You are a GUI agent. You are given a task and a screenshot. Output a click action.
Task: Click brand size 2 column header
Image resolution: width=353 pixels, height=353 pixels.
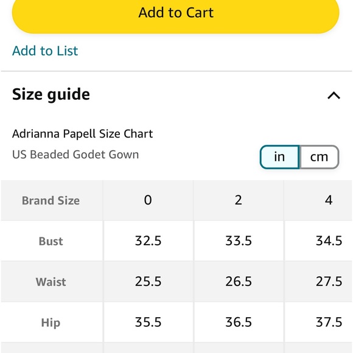coord(239,200)
